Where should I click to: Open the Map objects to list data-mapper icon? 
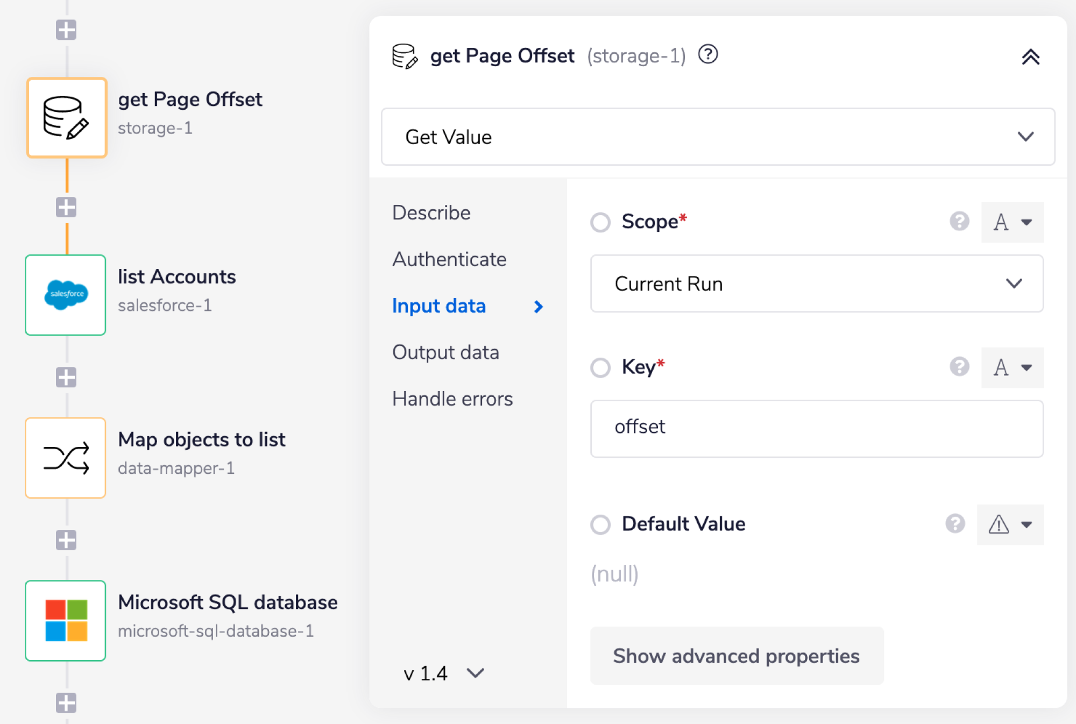coord(66,458)
